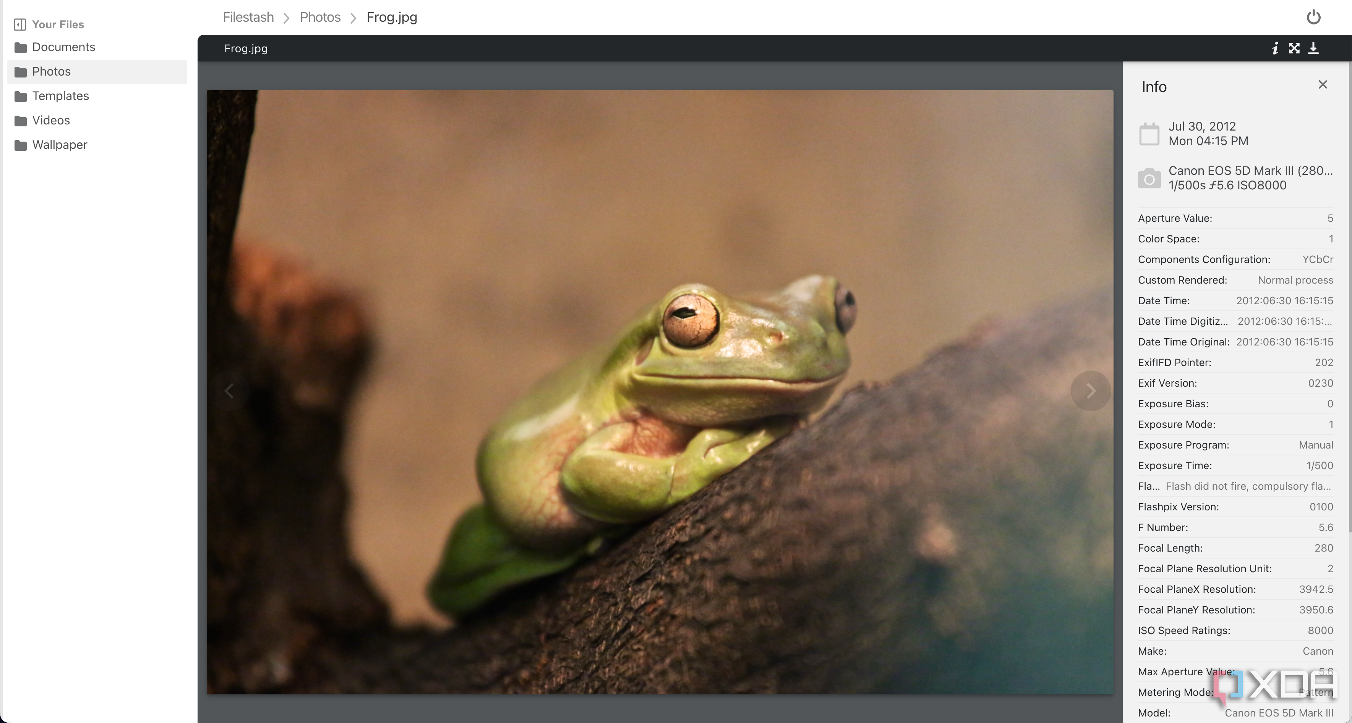Click '1/500s ƒ5.6 ISO8000' exposure summary
1352x723 pixels.
point(1227,186)
